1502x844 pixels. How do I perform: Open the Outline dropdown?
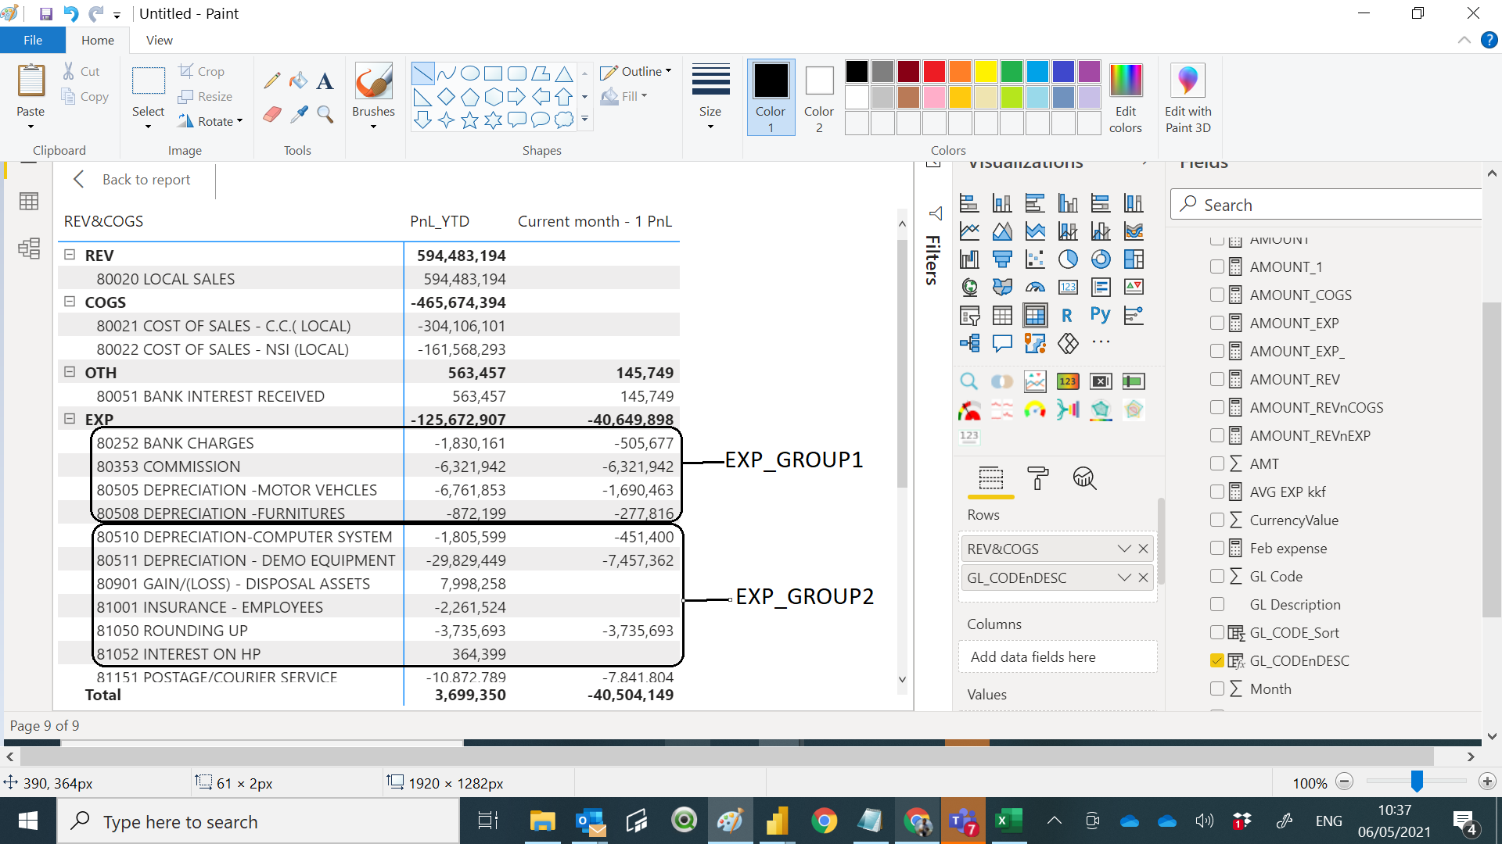pos(636,71)
